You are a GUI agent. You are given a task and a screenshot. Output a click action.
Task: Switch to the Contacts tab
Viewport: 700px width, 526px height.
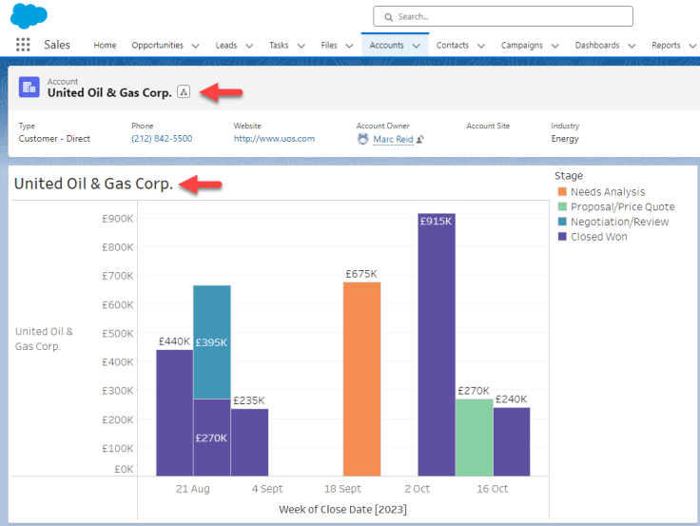pyautogui.click(x=452, y=46)
